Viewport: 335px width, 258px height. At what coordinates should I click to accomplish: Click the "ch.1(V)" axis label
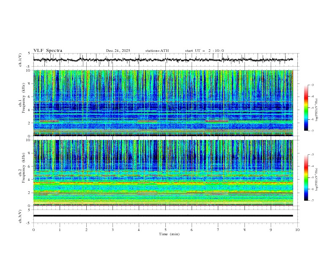pyautogui.click(x=20, y=60)
